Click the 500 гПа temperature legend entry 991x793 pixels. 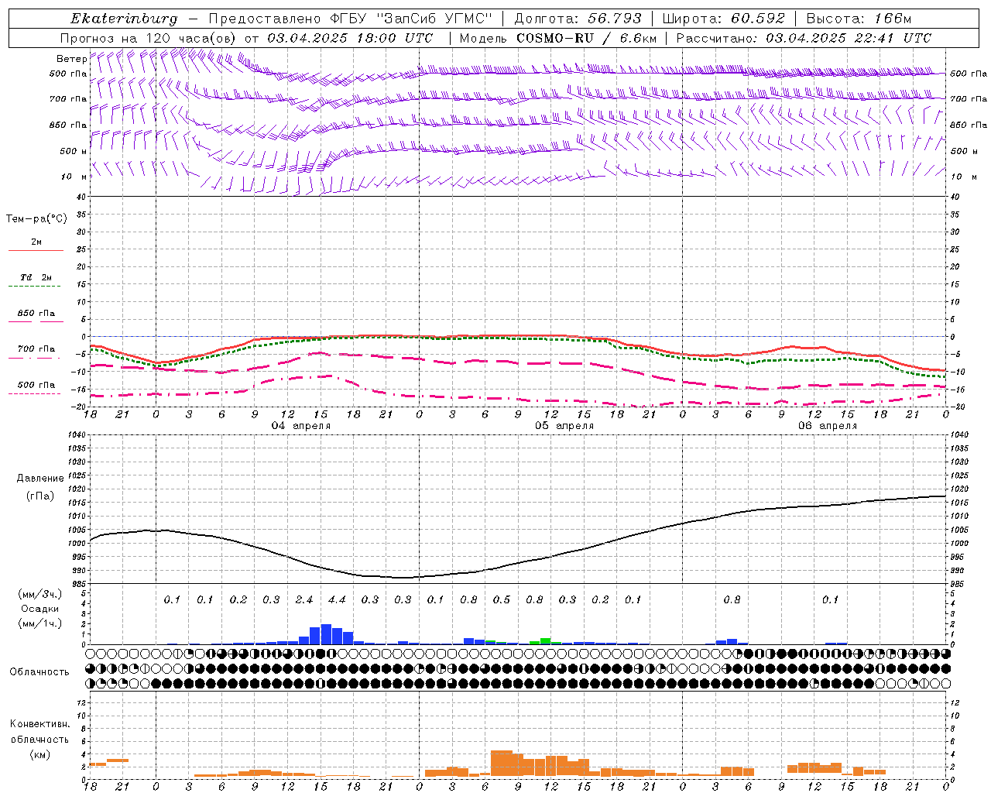pos(36,385)
